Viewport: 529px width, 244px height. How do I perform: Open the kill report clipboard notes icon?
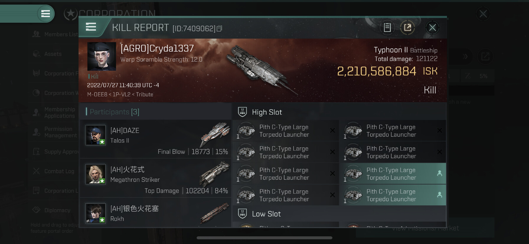point(387,28)
